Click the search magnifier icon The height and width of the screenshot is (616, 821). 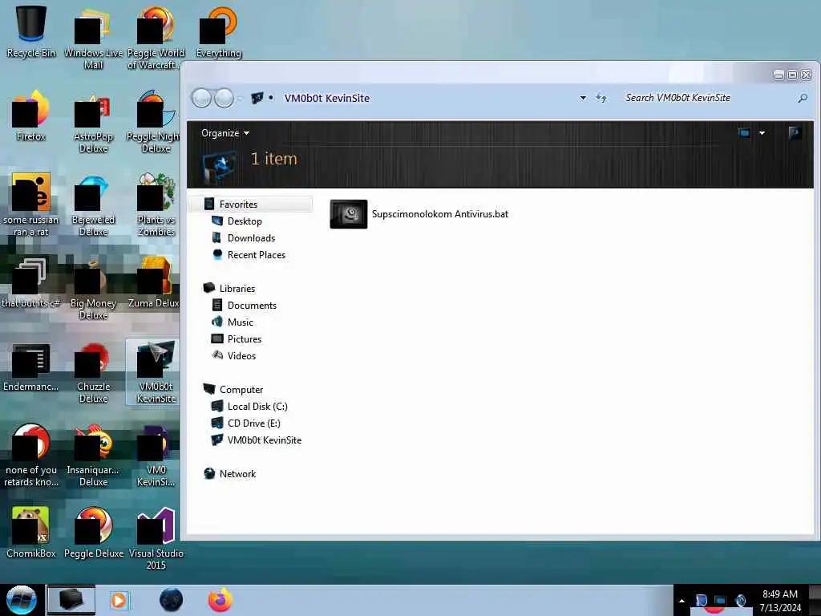802,98
